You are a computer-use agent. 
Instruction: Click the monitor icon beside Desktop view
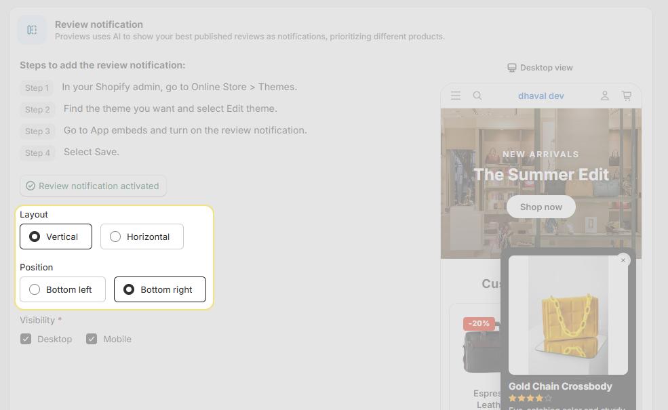pyautogui.click(x=511, y=68)
